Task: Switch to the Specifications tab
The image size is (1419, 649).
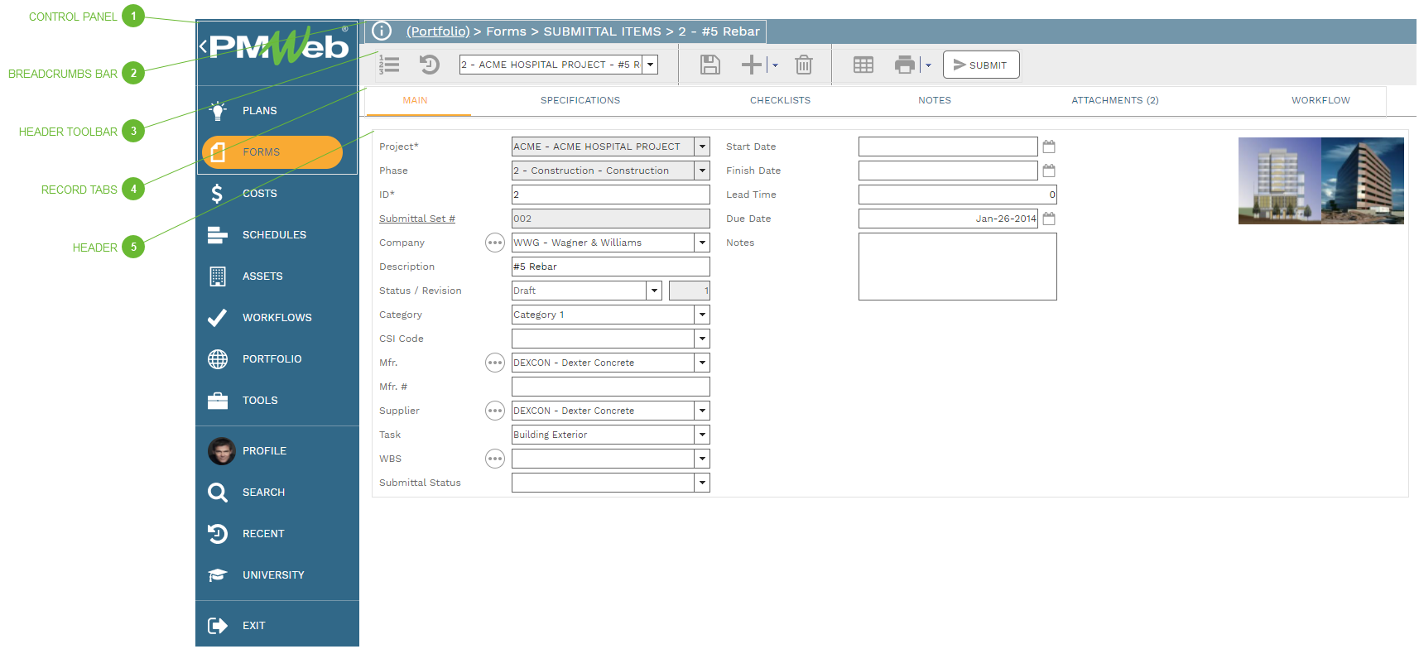Action: 580,100
